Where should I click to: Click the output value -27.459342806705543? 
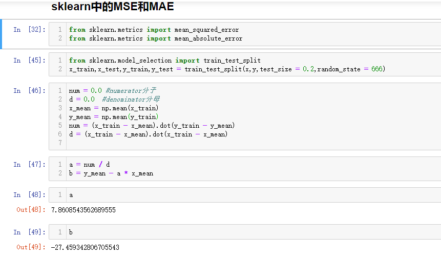tap(85, 247)
